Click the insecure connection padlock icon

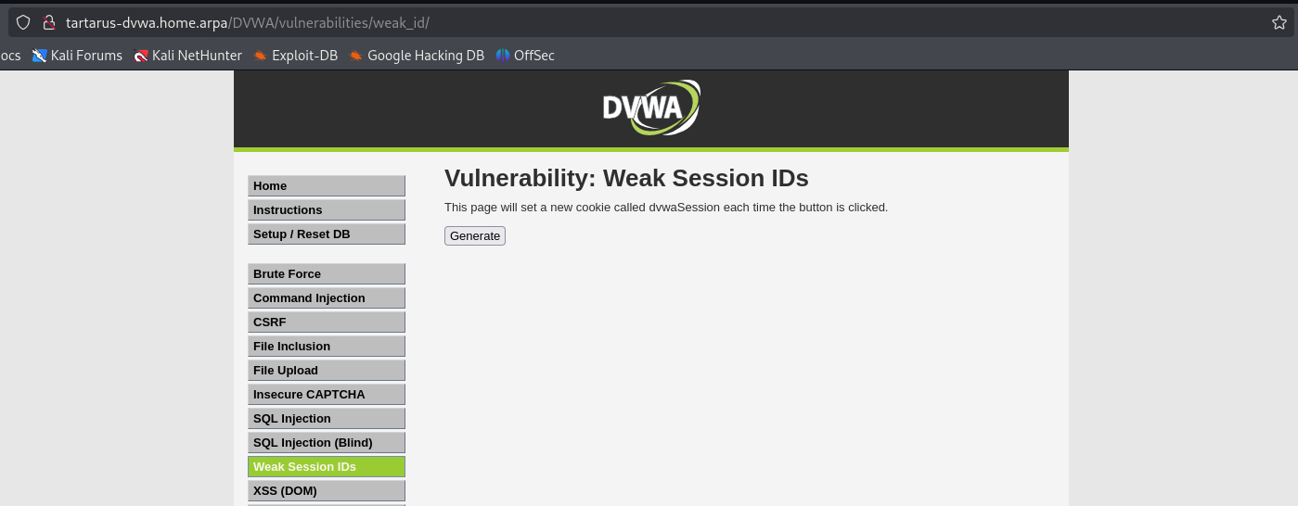point(49,22)
